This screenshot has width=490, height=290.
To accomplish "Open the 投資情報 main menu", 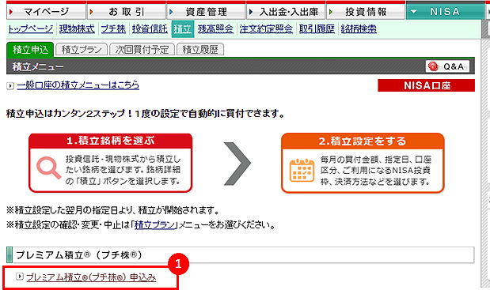I will click(366, 12).
